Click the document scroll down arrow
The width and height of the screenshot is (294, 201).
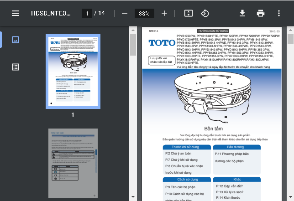point(290,197)
